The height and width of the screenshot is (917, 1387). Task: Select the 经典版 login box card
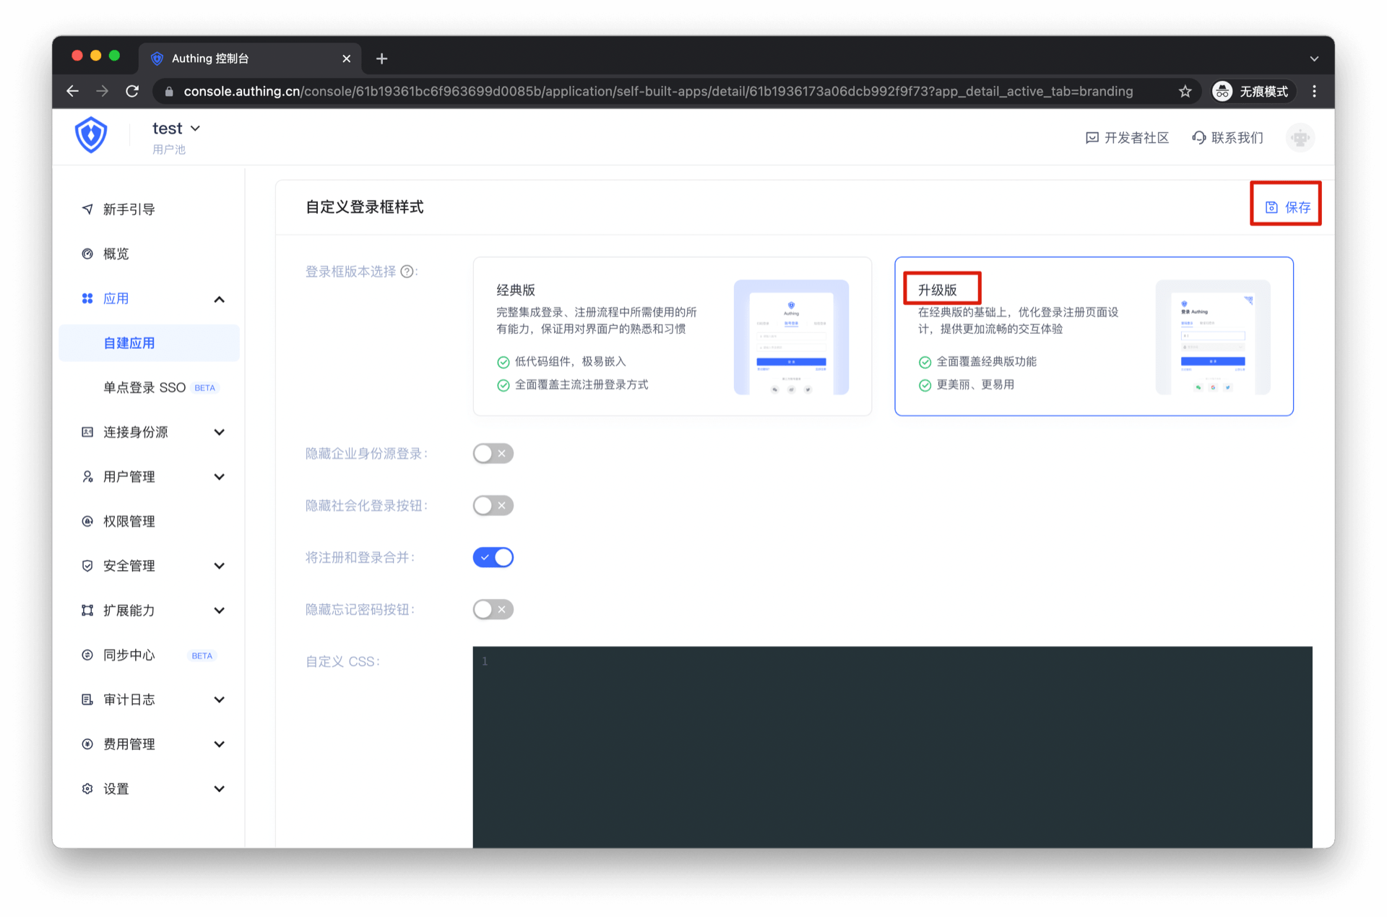pos(672,336)
